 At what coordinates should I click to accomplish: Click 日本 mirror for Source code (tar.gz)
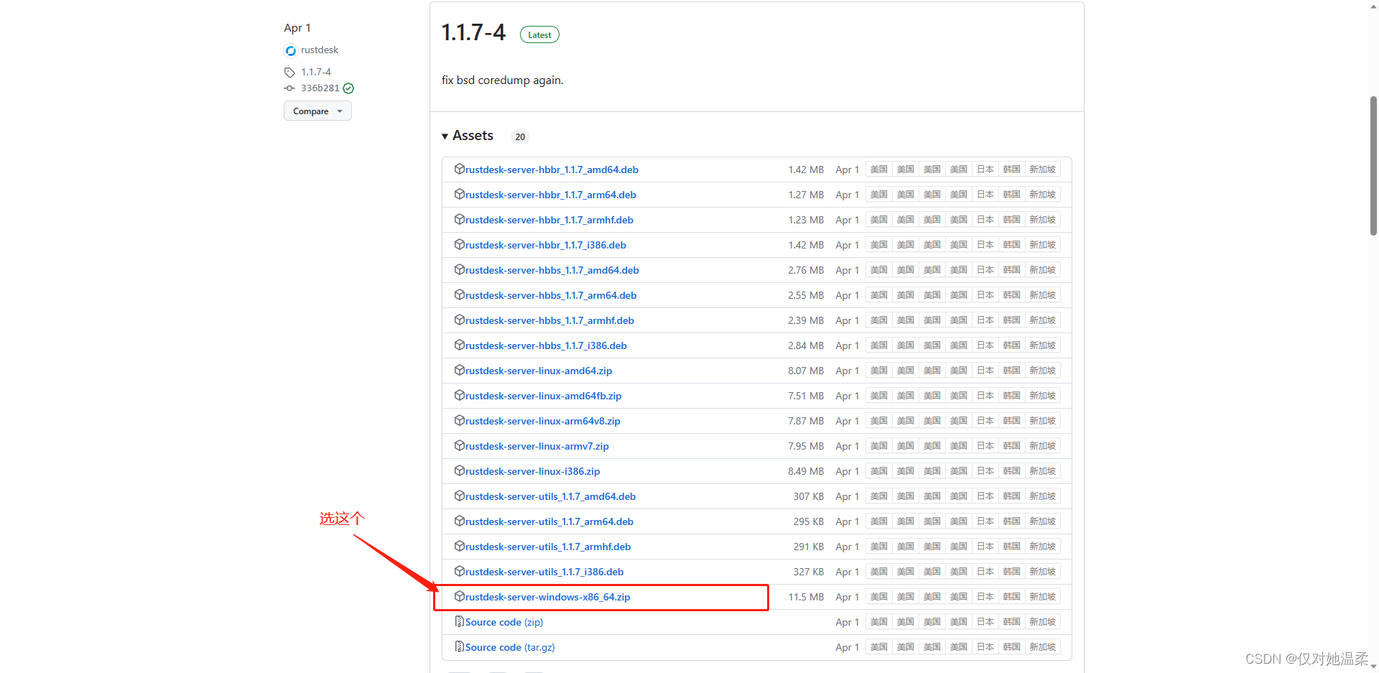[985, 647]
